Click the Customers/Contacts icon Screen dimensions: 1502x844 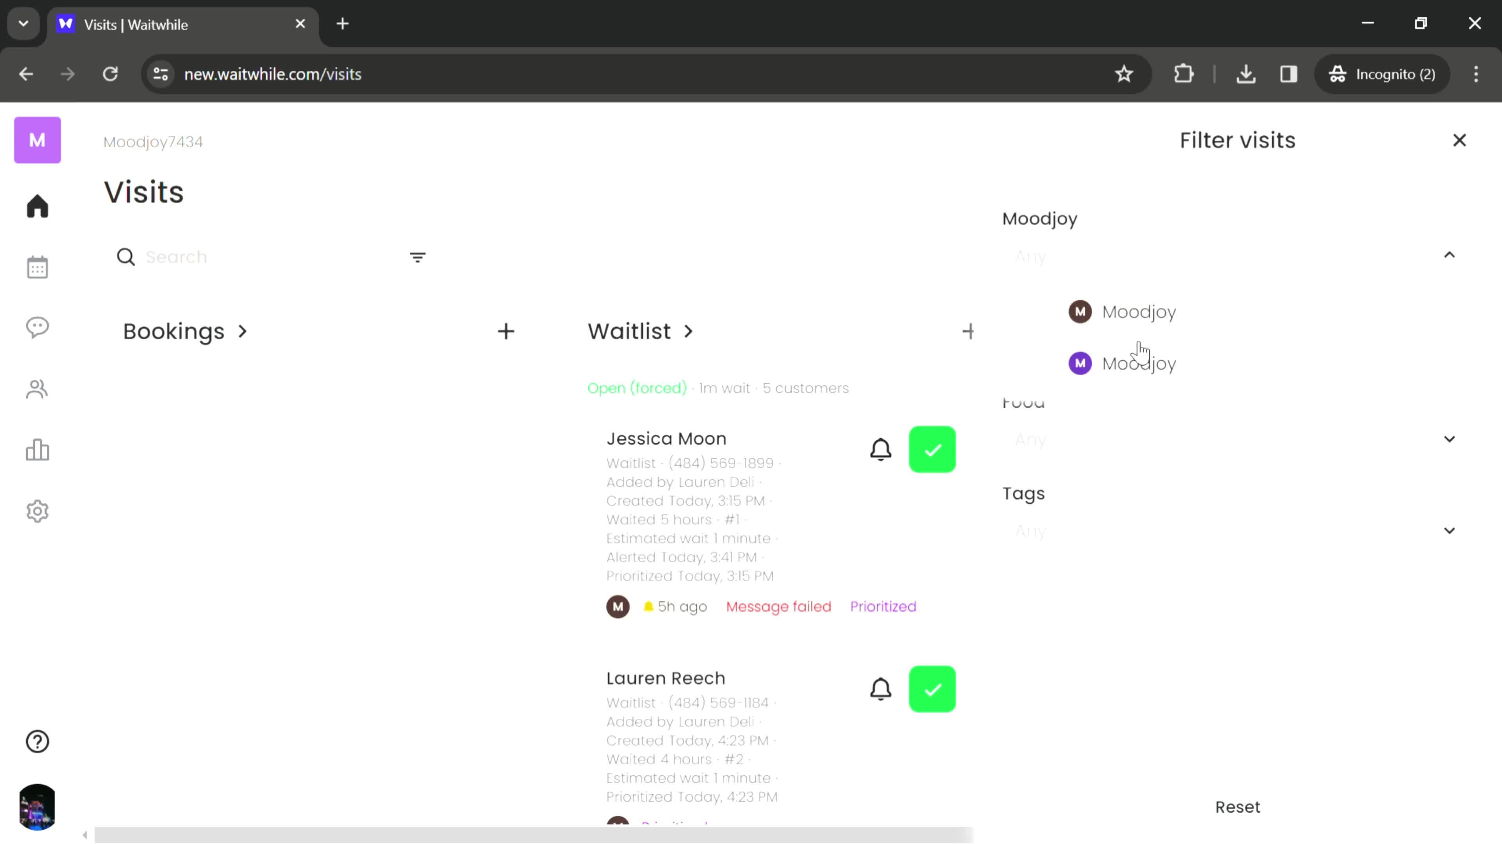click(37, 390)
